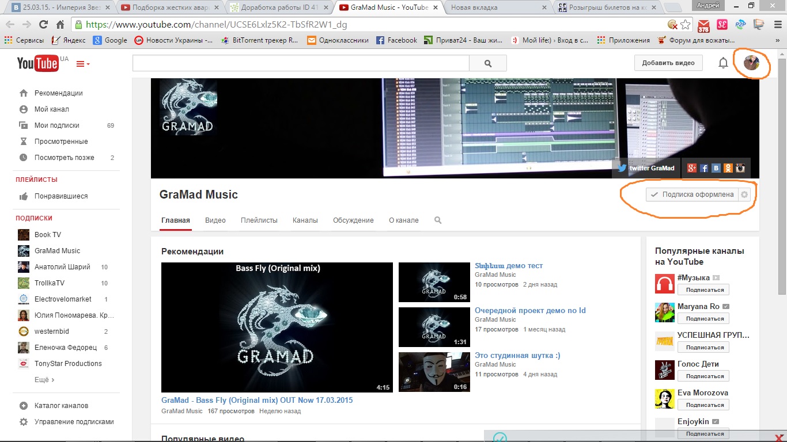Screen dimensions: 787x442
Task: Click the VK icon on channel banner
Action: tap(716, 168)
